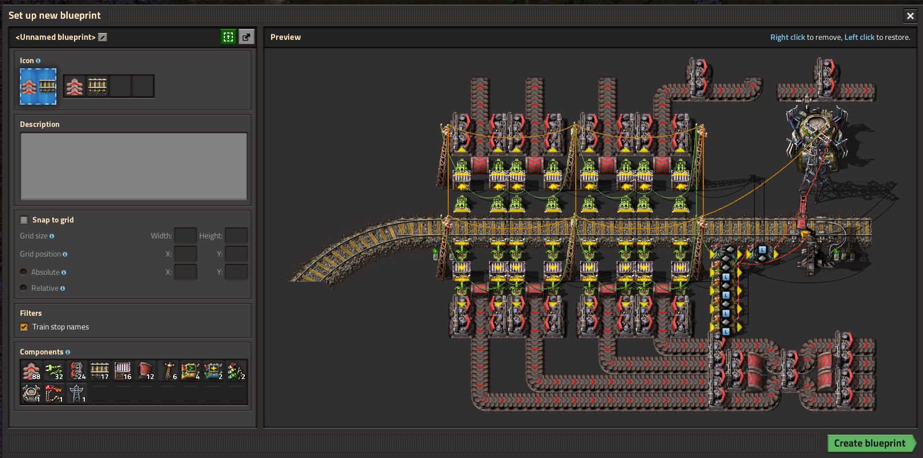This screenshot has height=458, width=923.
Task: Click medium electric pole component (6)
Action: pyautogui.click(x=168, y=371)
